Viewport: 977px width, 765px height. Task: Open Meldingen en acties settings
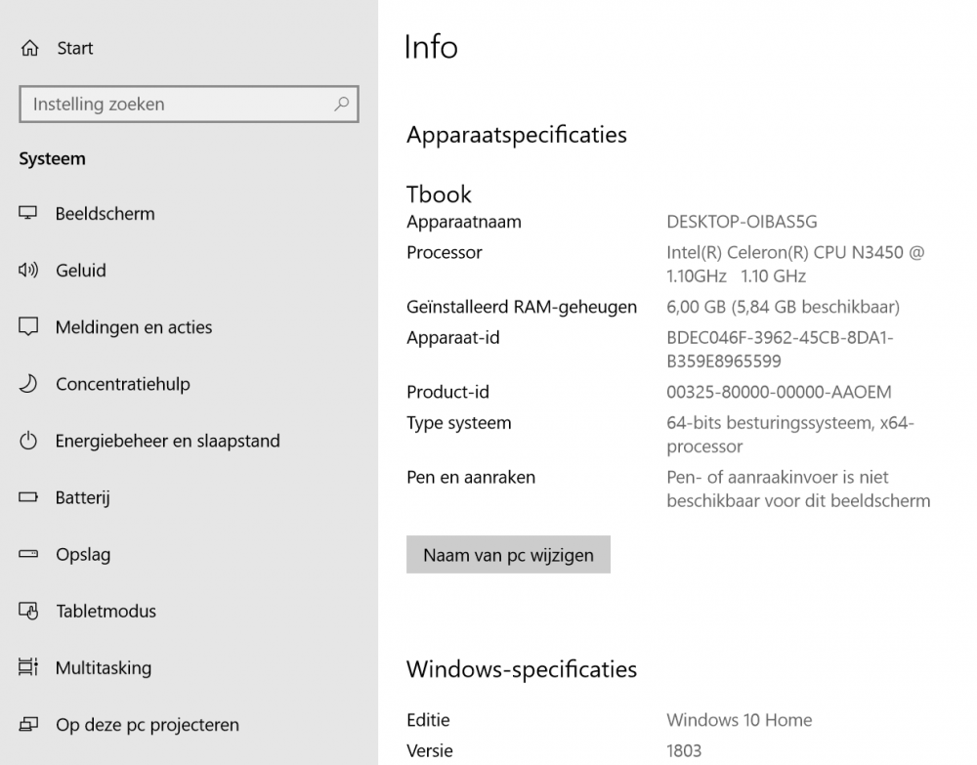(x=134, y=327)
